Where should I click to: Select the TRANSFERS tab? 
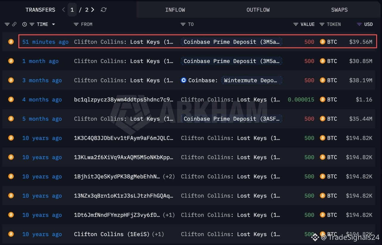[40, 10]
